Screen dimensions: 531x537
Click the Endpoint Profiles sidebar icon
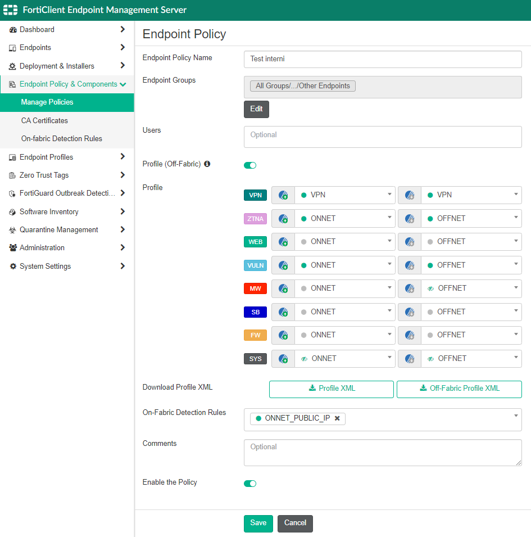click(12, 157)
